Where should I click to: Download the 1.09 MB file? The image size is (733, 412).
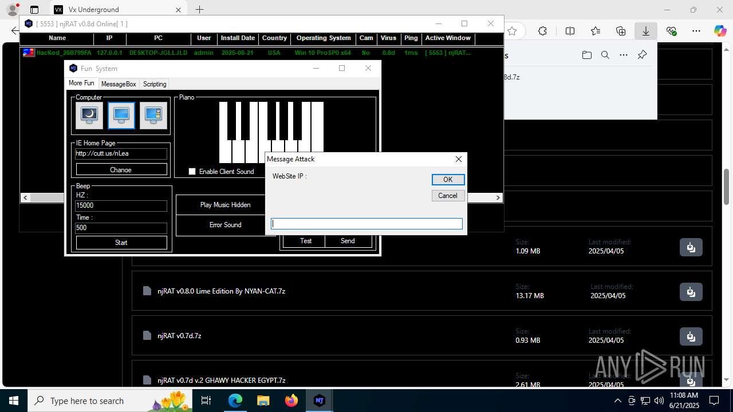(x=691, y=247)
